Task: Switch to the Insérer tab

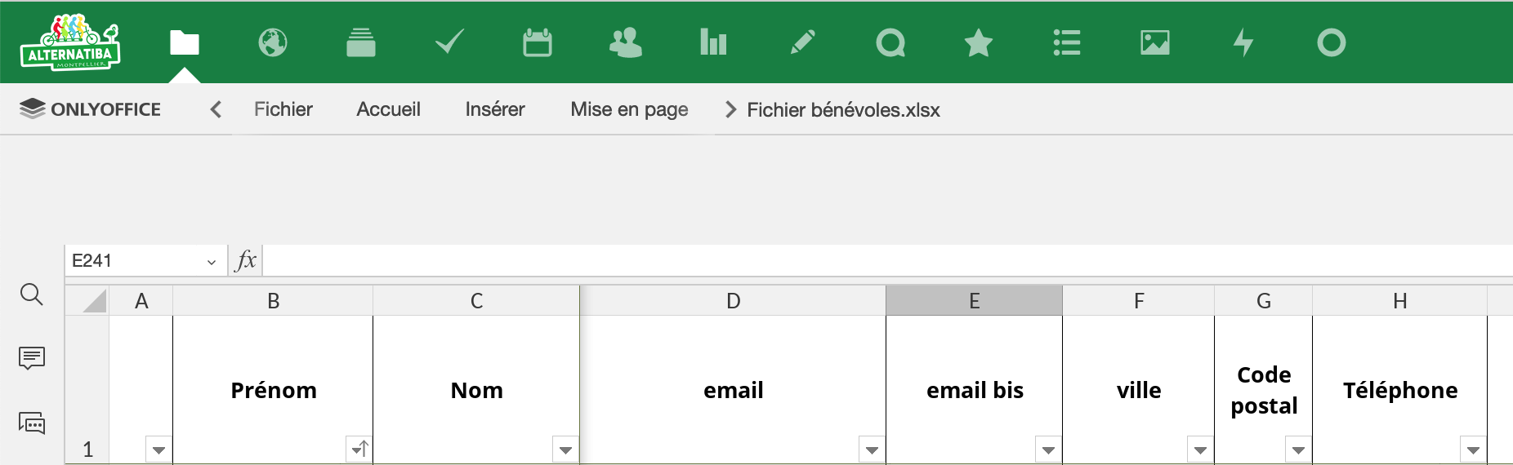Action: tap(495, 109)
